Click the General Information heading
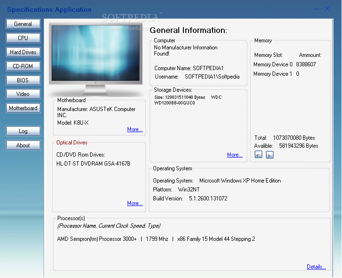 click(x=189, y=31)
